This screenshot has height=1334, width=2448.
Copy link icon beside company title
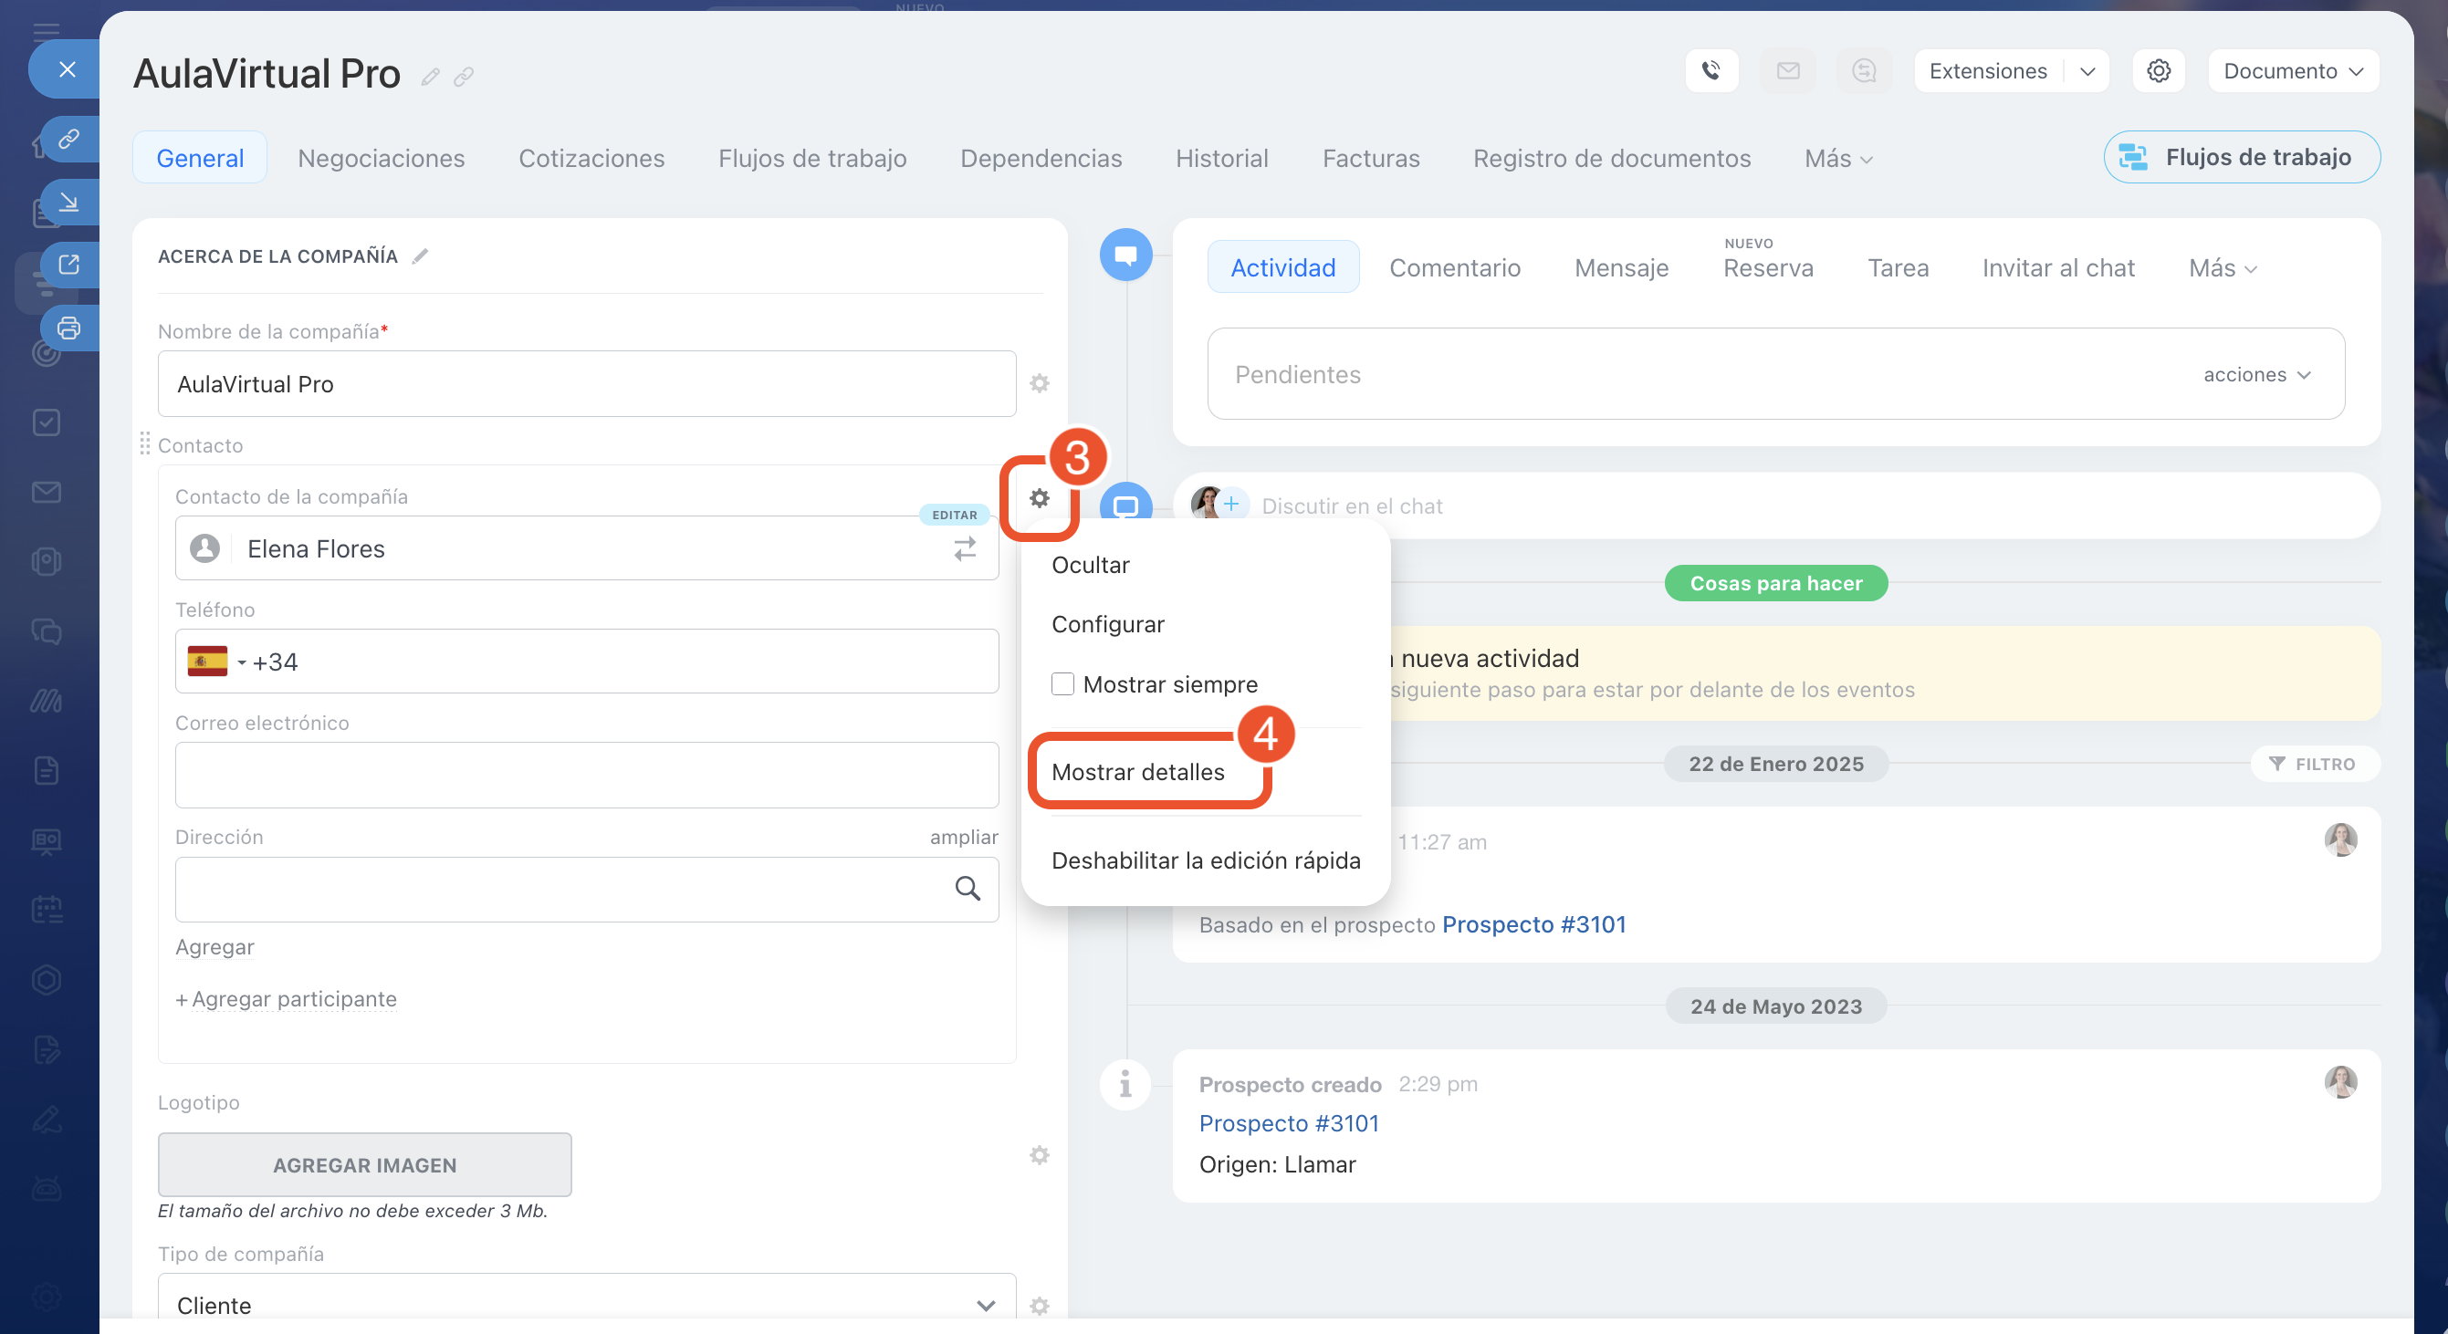(464, 77)
